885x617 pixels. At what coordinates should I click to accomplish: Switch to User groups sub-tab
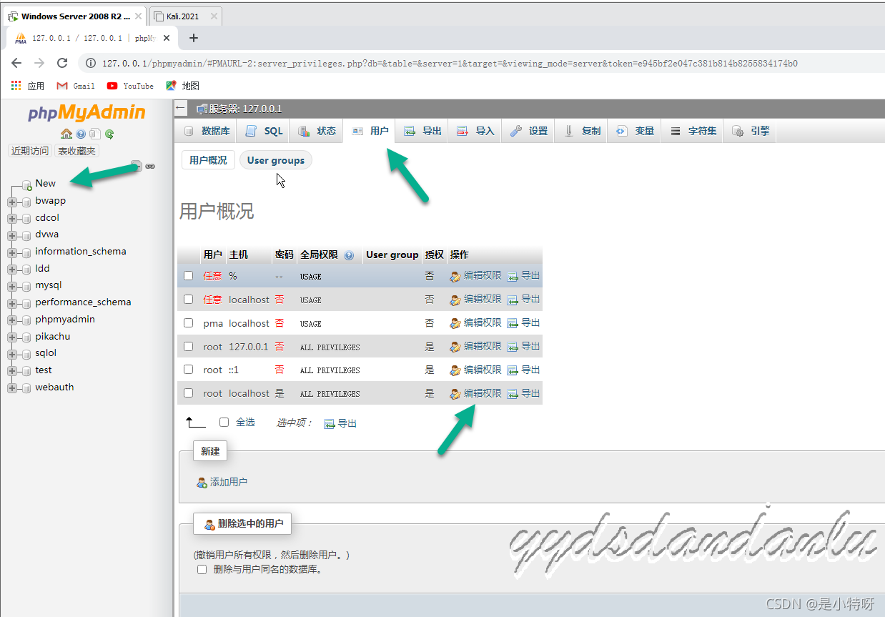pos(276,160)
